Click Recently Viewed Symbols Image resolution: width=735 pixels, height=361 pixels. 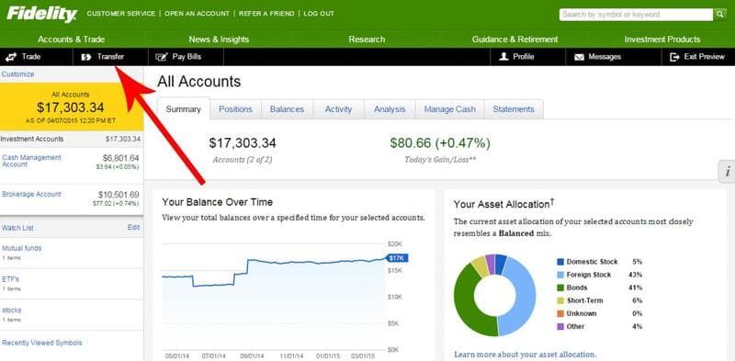pyautogui.click(x=41, y=343)
